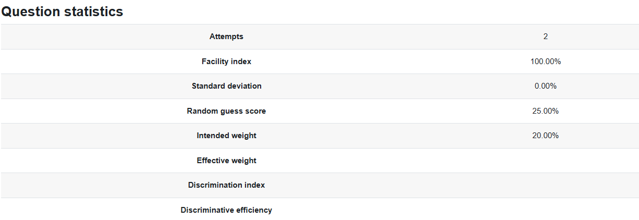Select the Discrimination index label

(226, 185)
